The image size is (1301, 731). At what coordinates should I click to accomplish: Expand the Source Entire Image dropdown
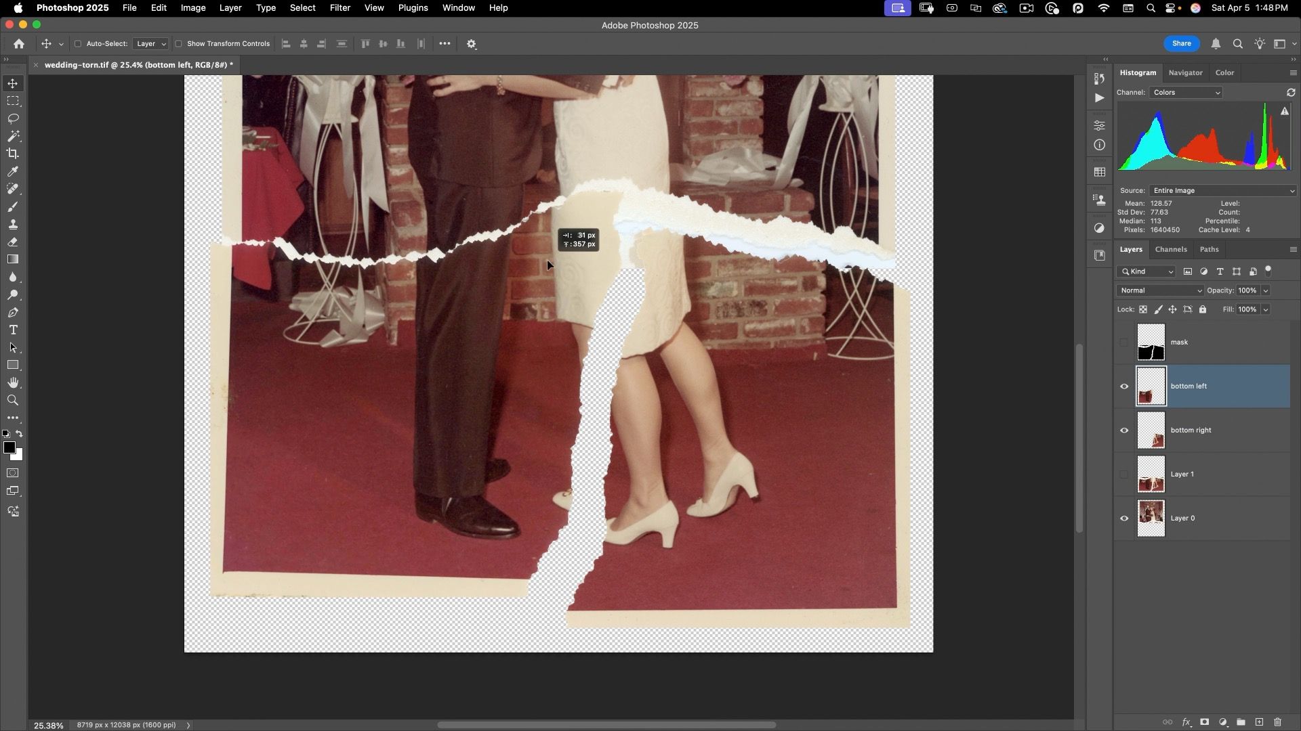coord(1222,191)
